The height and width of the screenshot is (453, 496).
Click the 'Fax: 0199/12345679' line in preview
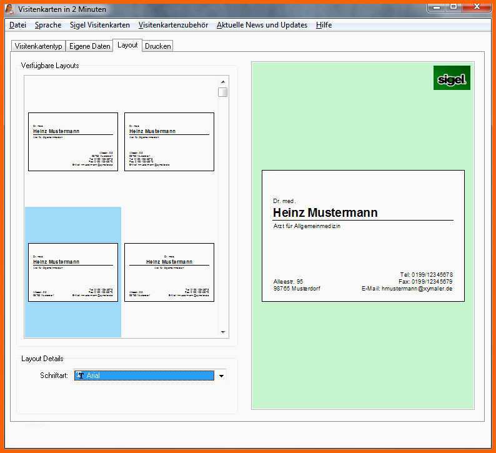425,282
